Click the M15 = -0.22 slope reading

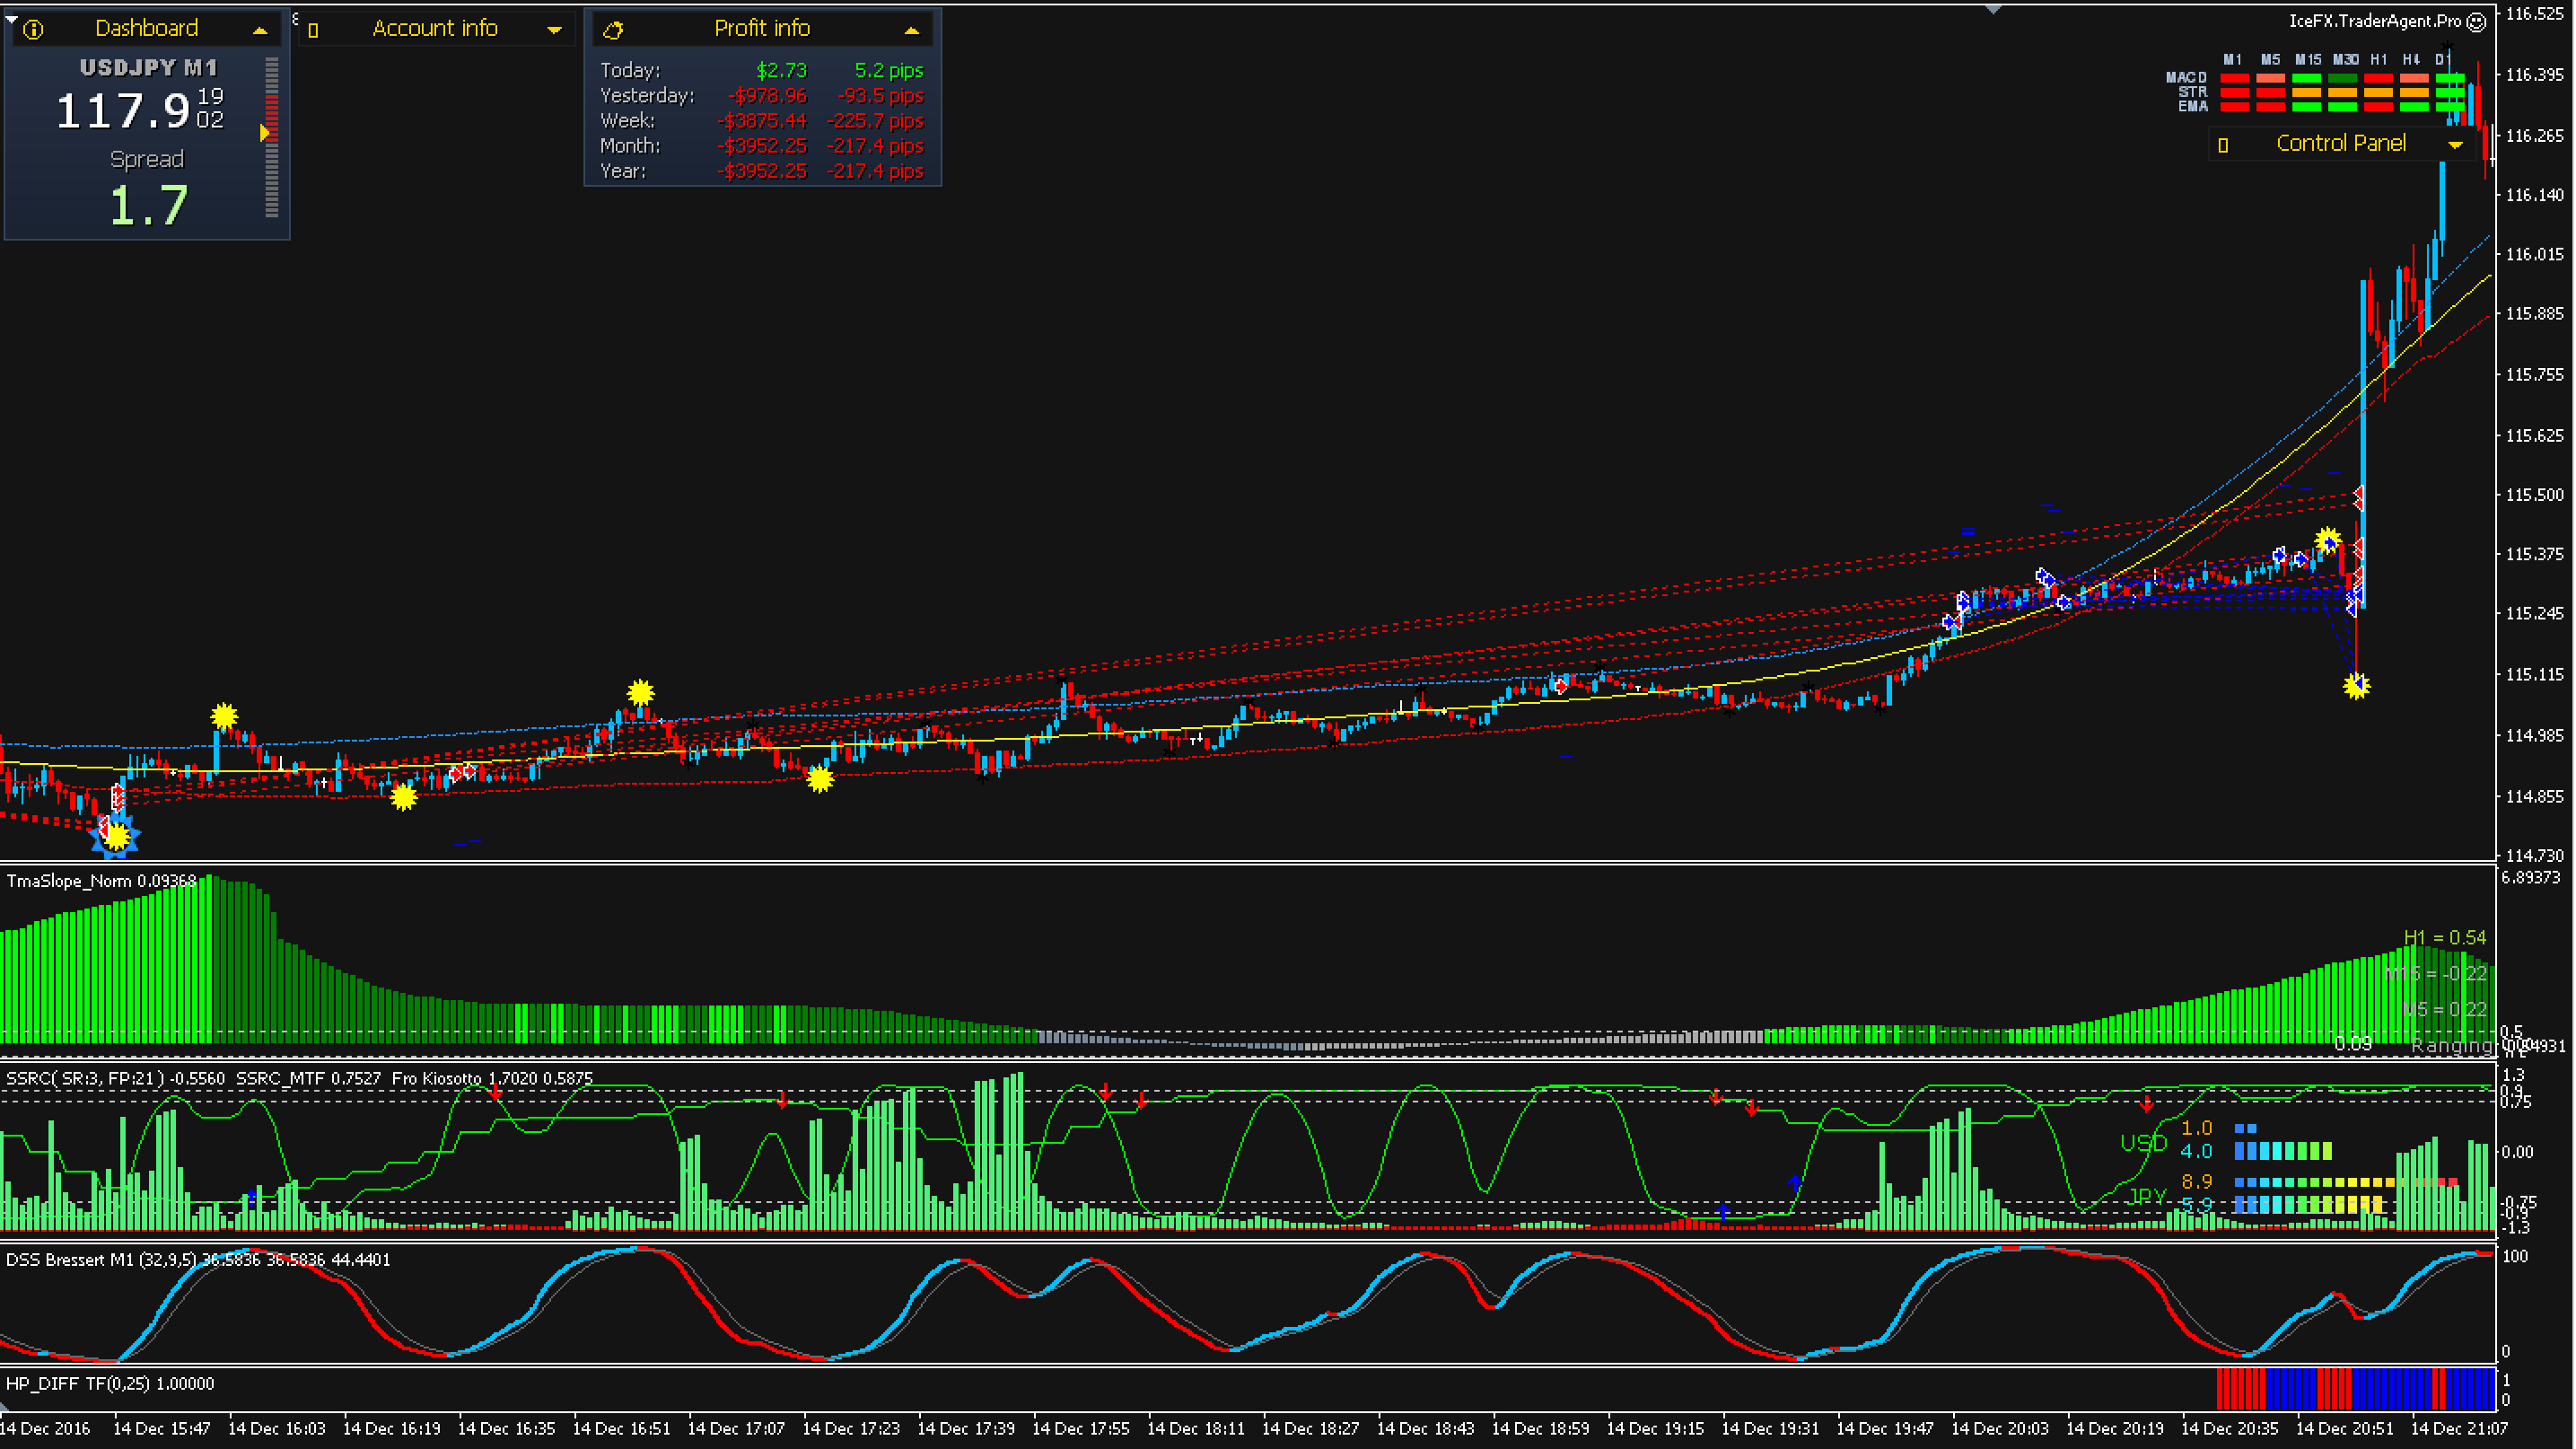(x=2435, y=974)
